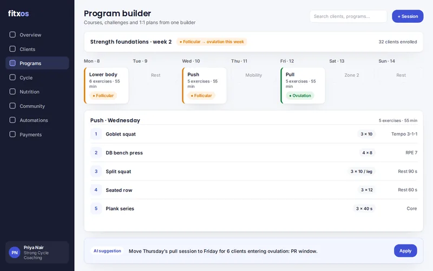This screenshot has width=433, height=271.
Task: Click the 4 × 8 sets chip
Action: 368,153
